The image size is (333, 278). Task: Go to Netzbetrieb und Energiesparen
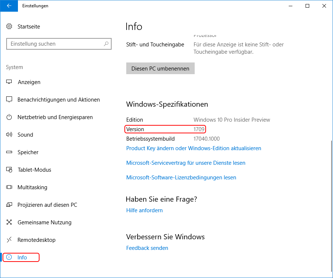pyautogui.click(x=55, y=117)
